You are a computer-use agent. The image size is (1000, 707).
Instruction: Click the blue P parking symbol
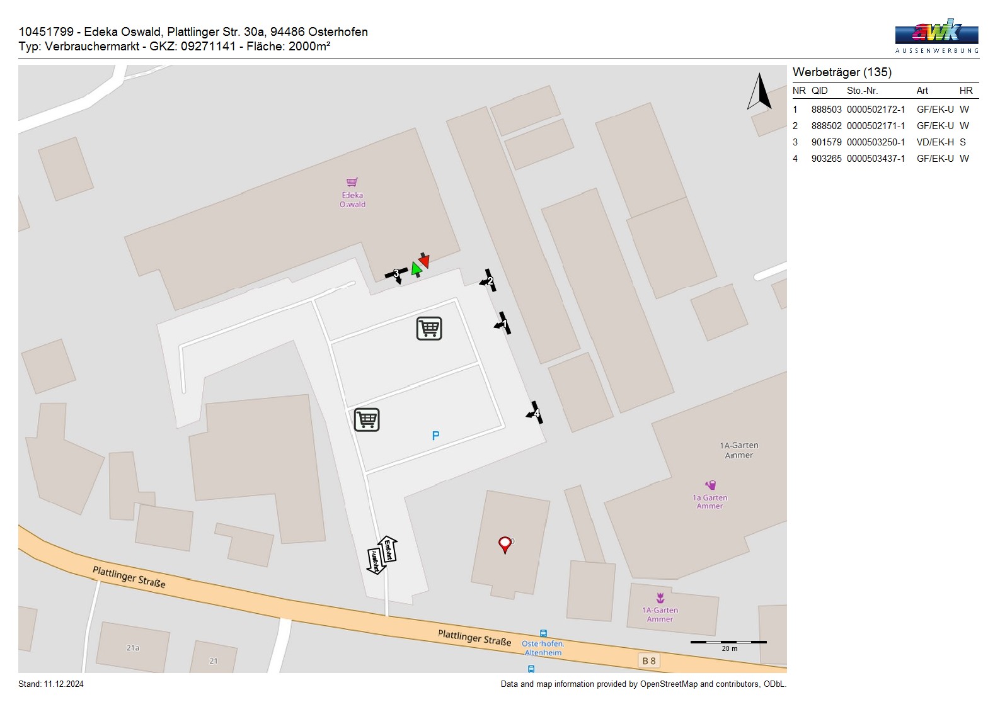(435, 436)
